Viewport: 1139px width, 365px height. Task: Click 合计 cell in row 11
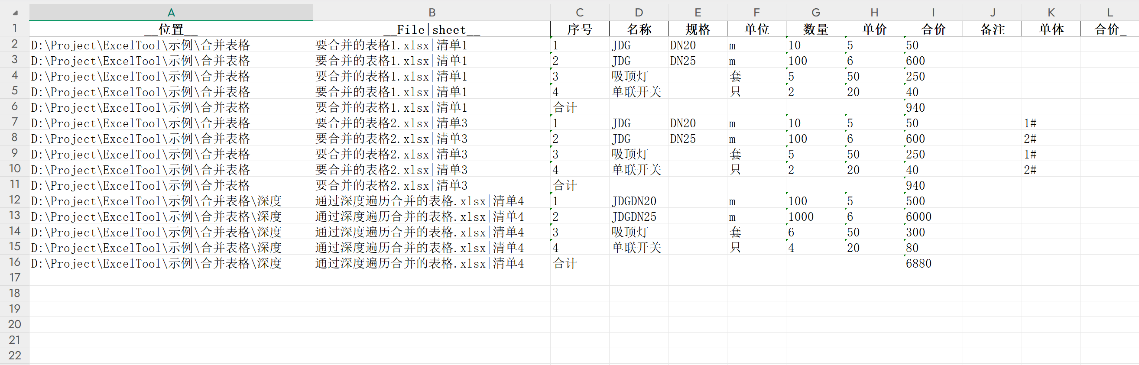[580, 186]
